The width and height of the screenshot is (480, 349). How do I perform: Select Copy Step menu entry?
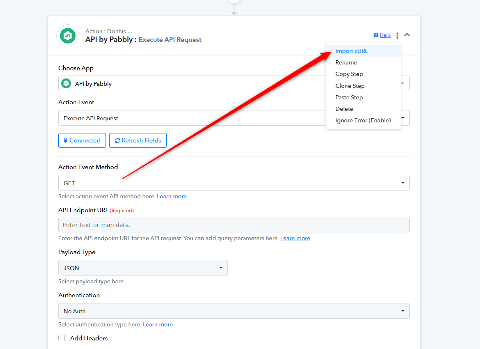click(x=363, y=74)
